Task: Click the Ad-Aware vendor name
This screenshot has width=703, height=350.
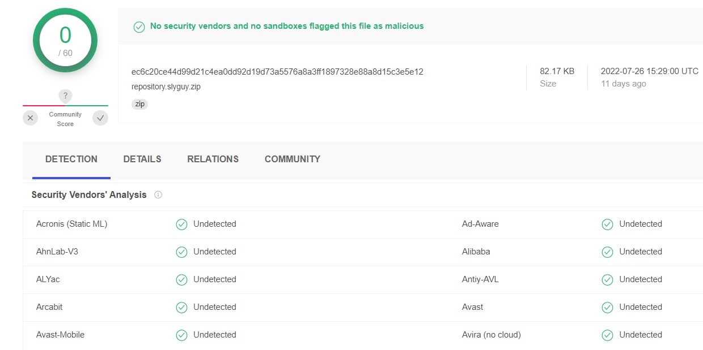Action: [480, 224]
